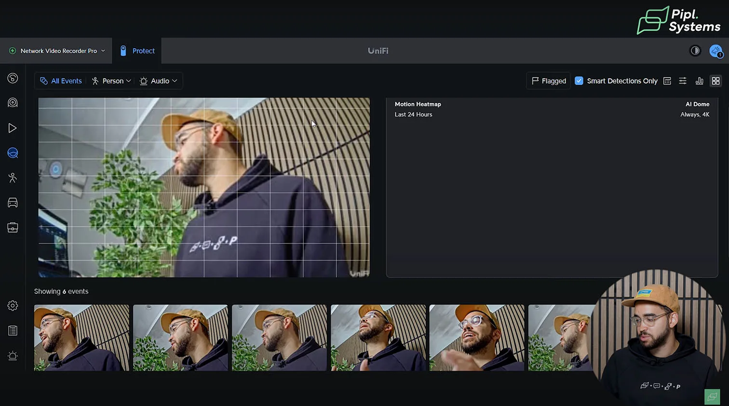The image size is (729, 406).
Task: Toggle dark/light theme contrast button
Action: click(695, 51)
